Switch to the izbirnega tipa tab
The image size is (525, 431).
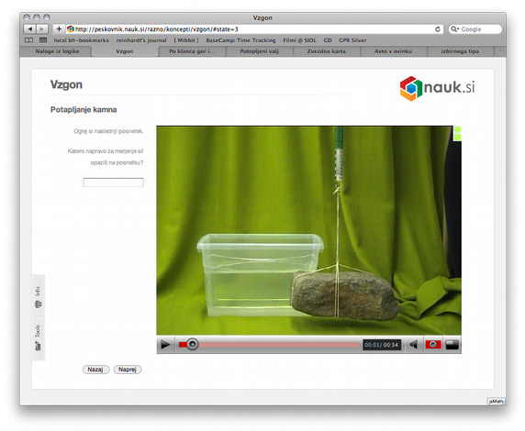point(460,51)
